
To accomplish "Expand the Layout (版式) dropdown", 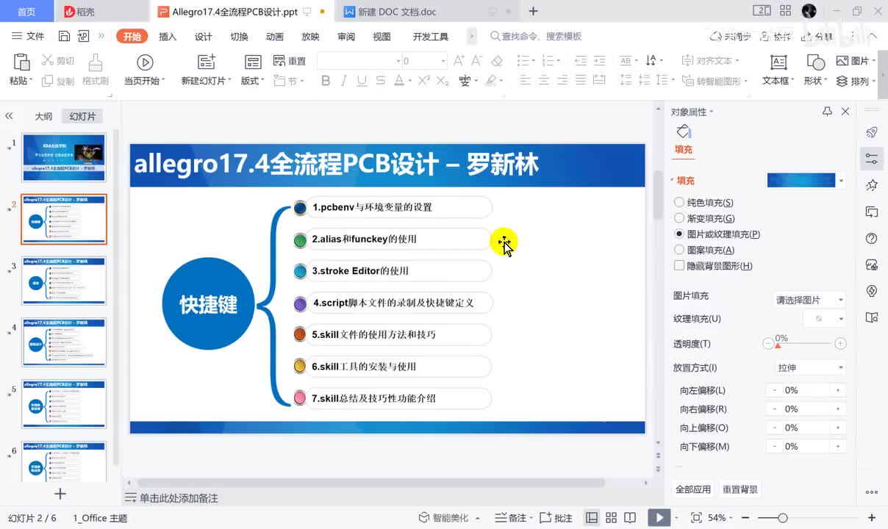I will (x=254, y=81).
